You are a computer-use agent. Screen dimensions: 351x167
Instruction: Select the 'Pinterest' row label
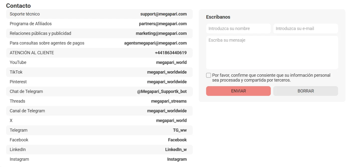(18, 82)
